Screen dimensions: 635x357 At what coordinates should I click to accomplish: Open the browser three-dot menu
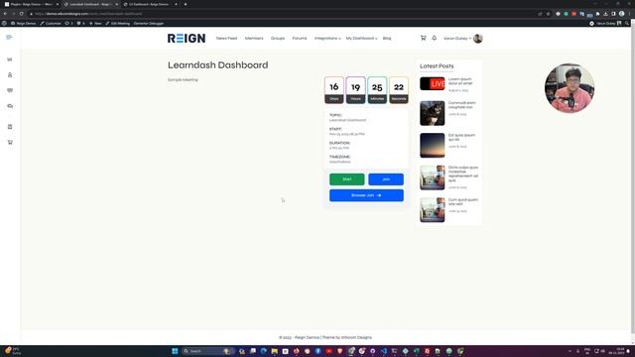tap(630, 14)
